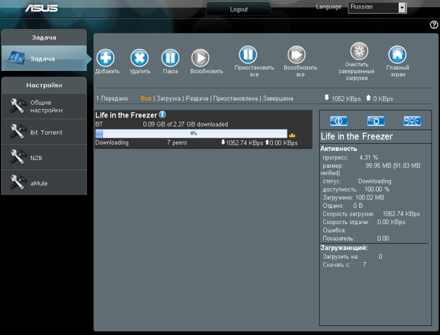Filter tasks by Раздача
Screen dimensions: 440x335
197,98
